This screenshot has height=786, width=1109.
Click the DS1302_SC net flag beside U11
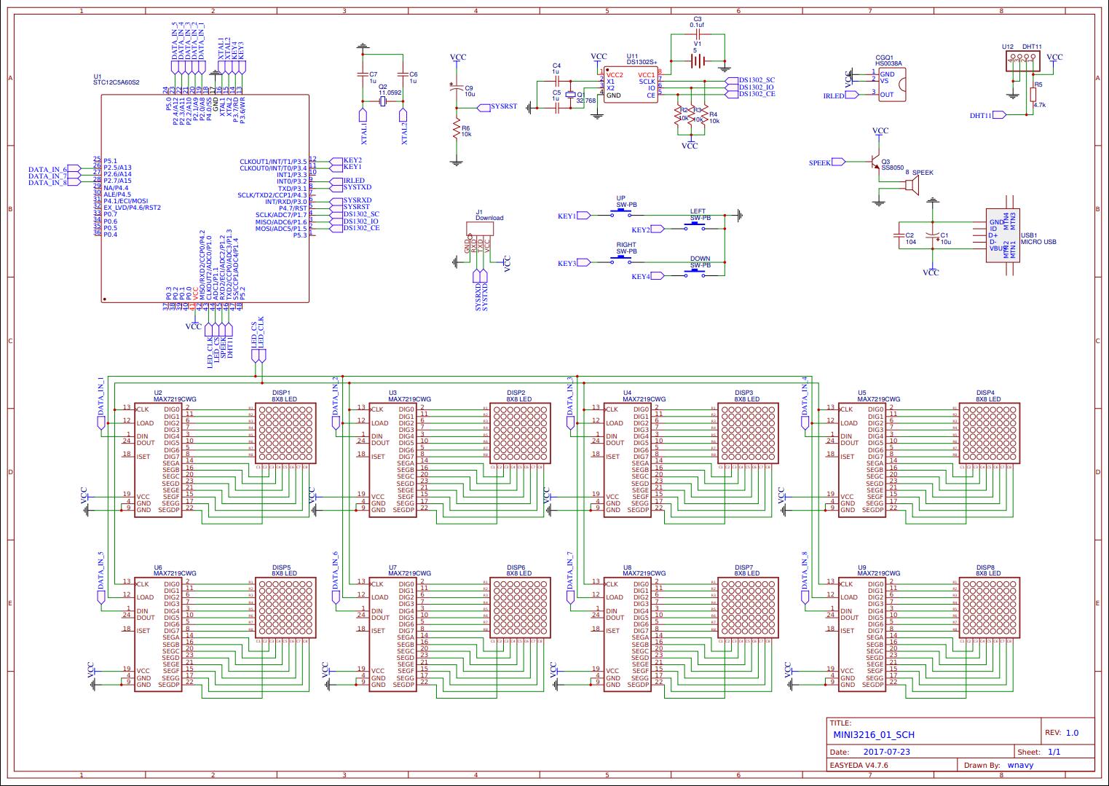click(x=751, y=80)
